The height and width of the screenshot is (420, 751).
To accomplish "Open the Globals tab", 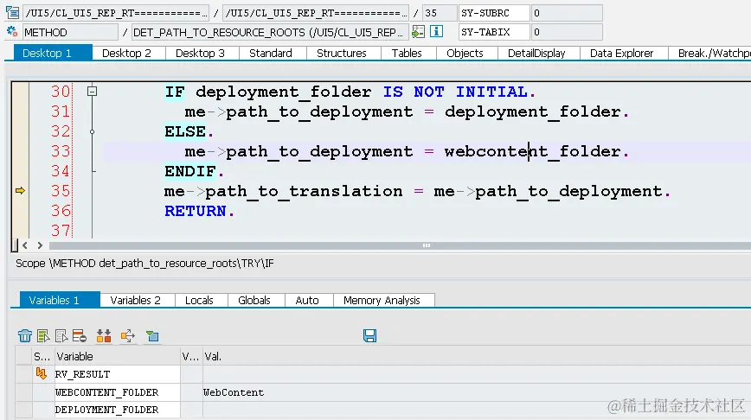I will point(254,301).
